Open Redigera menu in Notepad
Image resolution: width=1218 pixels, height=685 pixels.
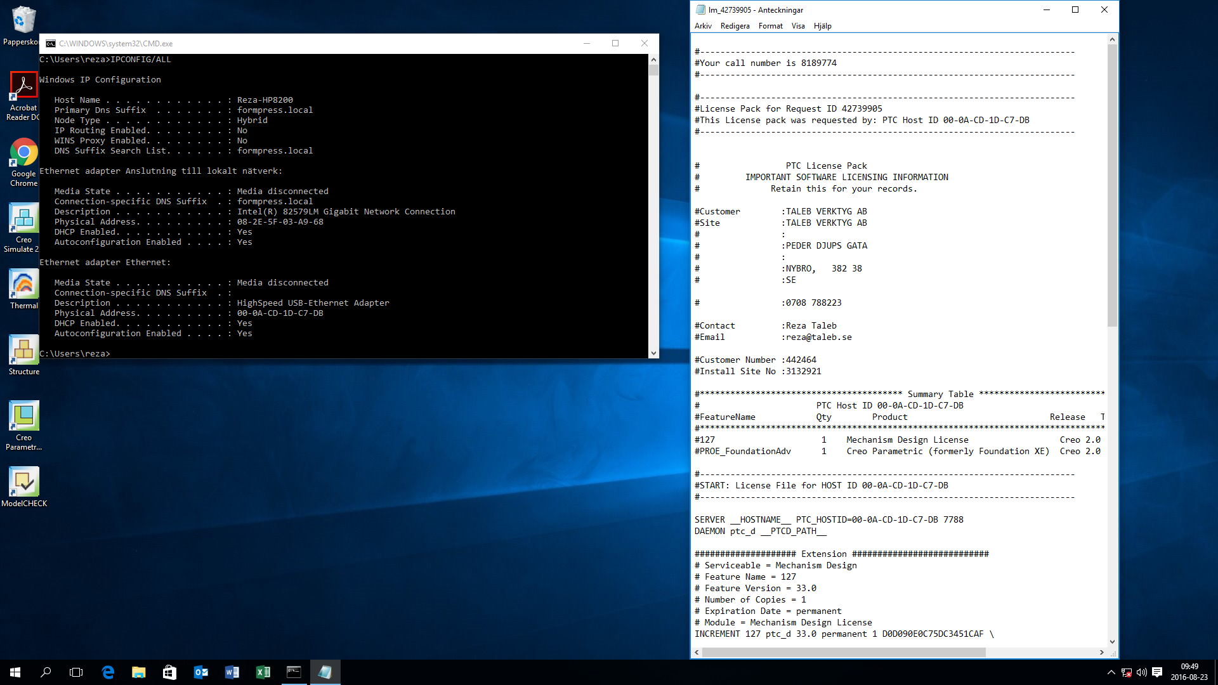[735, 26]
